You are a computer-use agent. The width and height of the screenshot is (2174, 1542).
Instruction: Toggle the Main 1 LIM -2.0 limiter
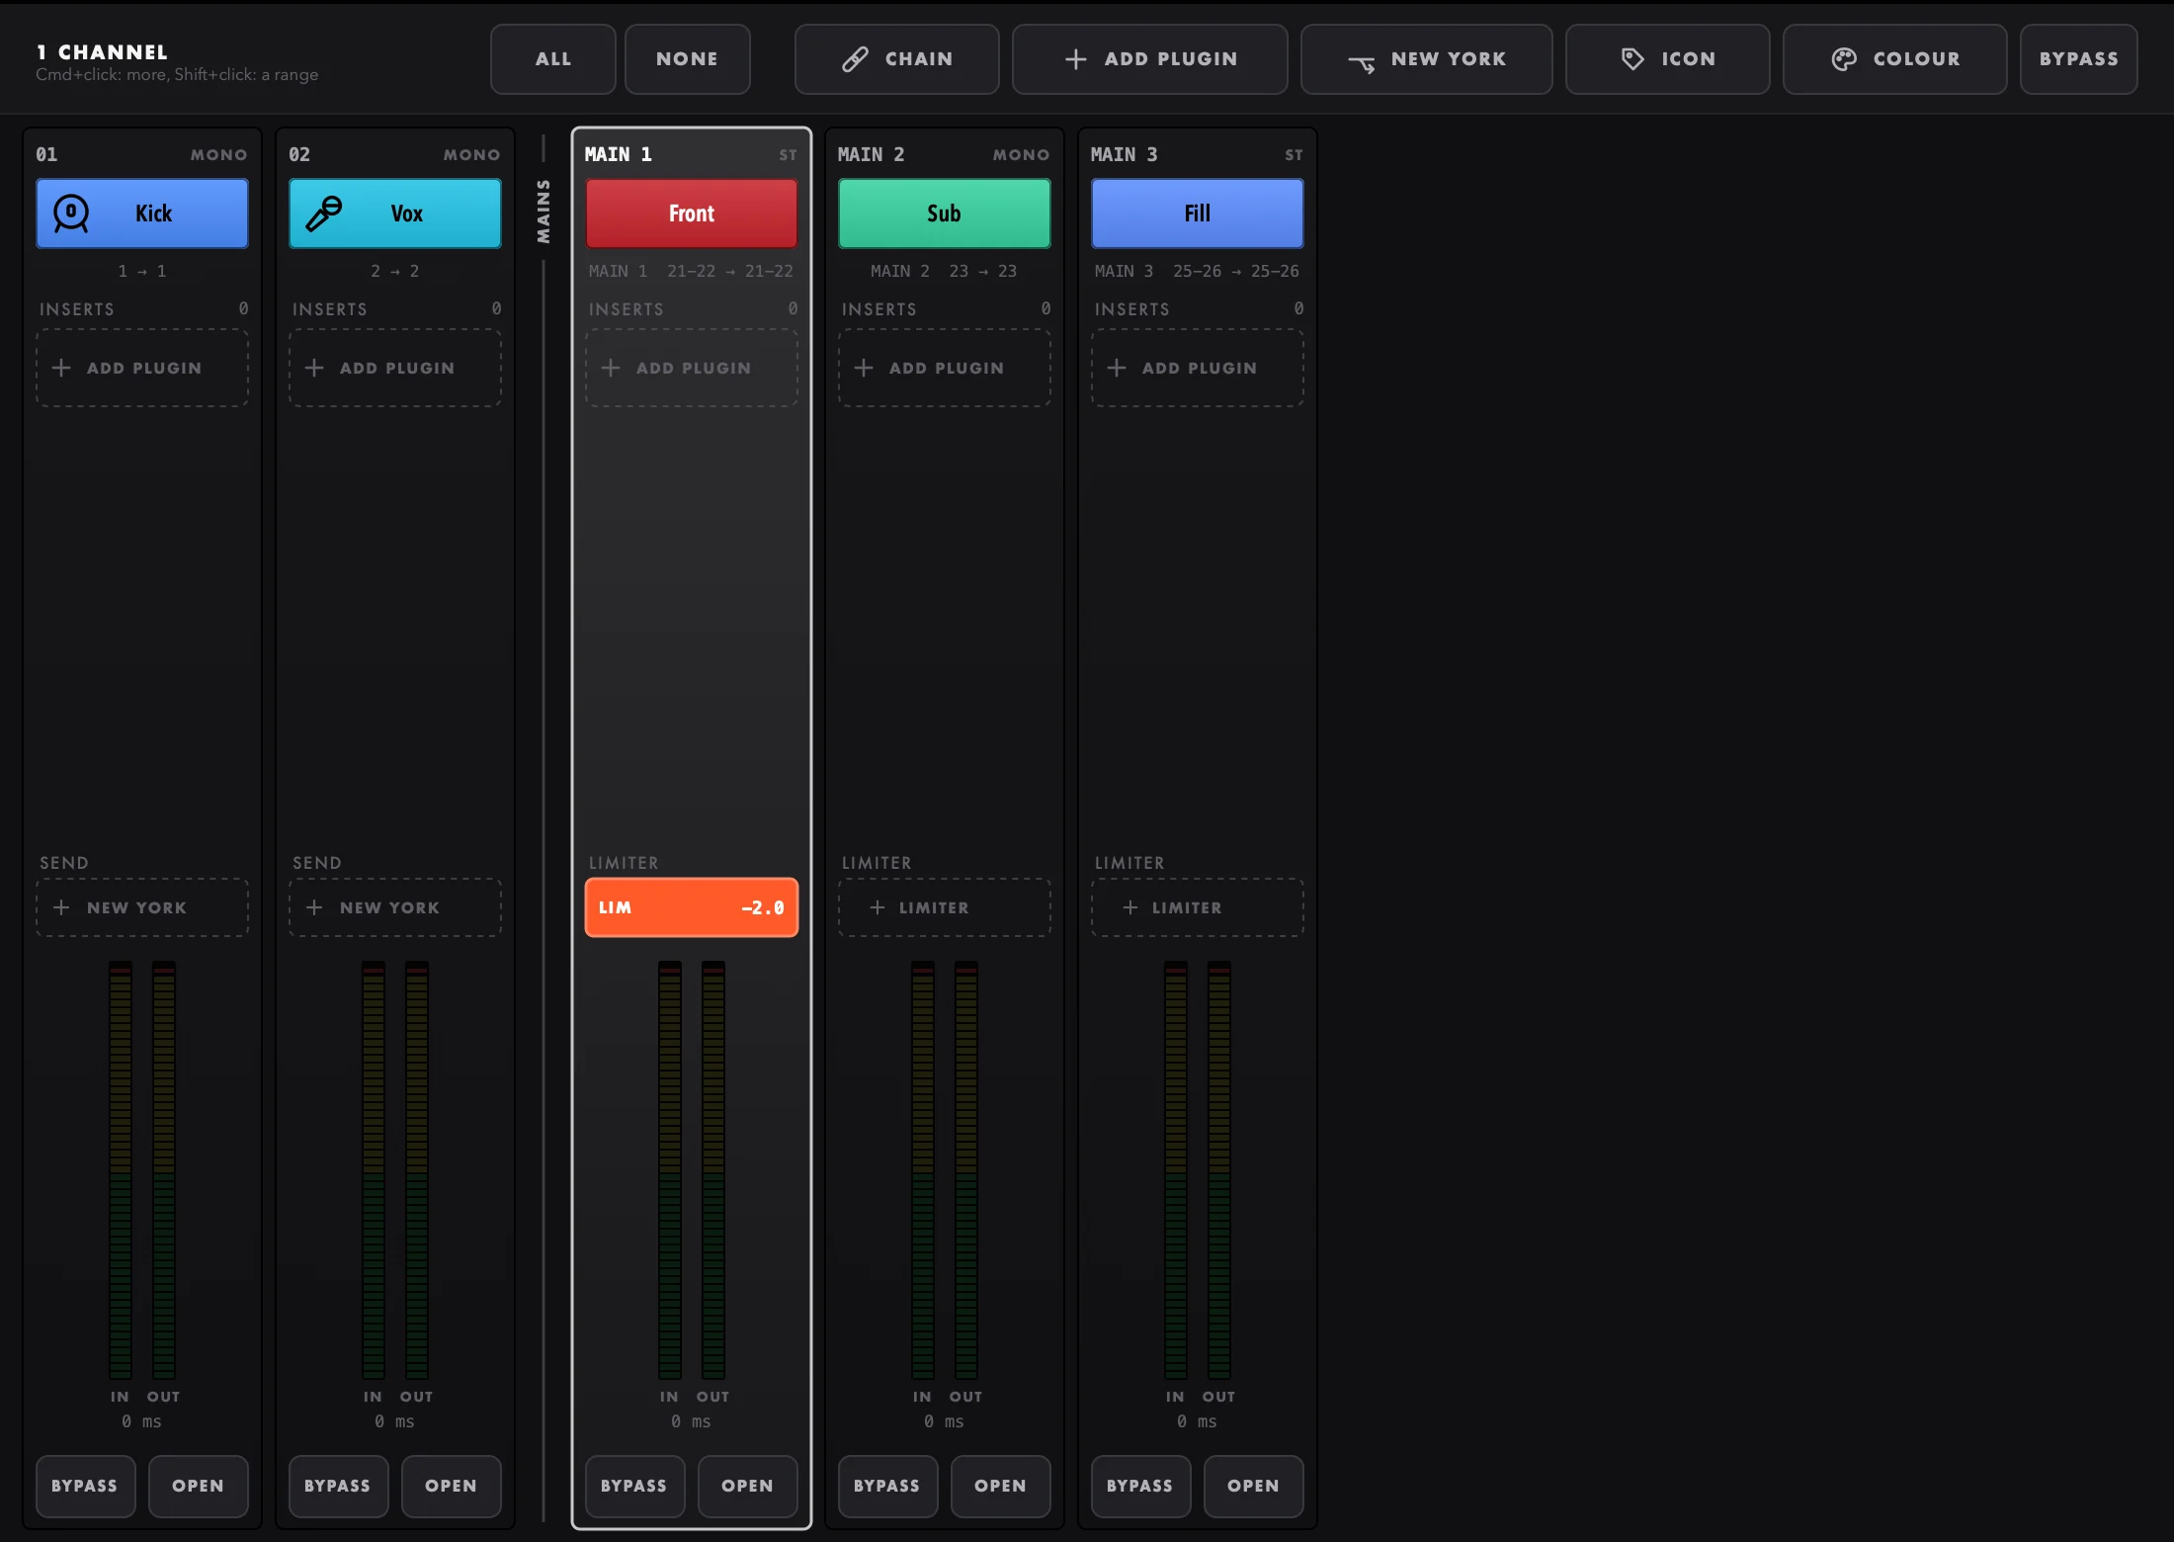(x=692, y=907)
